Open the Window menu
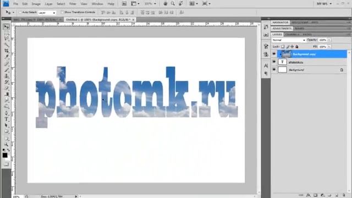Screen dimensions: 352x198 (97, 4)
